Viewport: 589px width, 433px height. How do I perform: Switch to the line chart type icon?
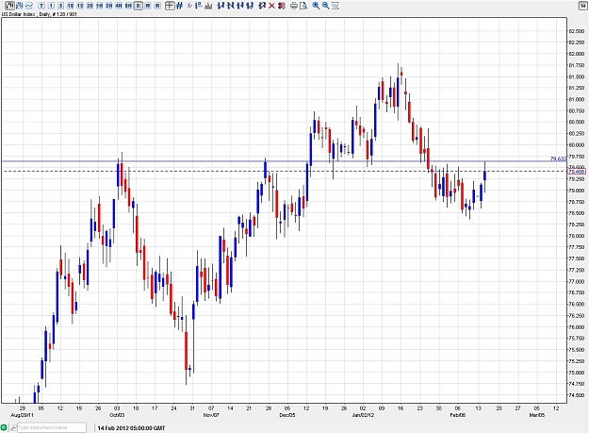29,6
